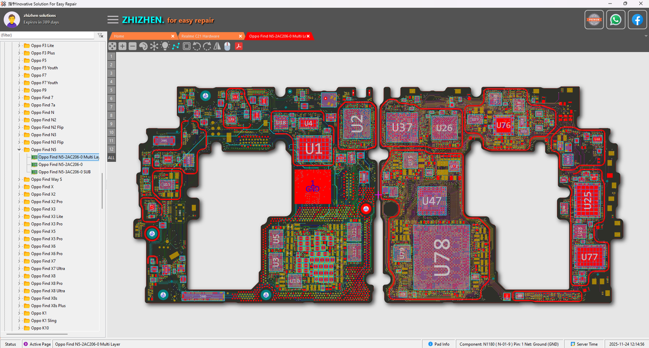Expand the Oppo Find X5 Pro folder

pos(19,239)
